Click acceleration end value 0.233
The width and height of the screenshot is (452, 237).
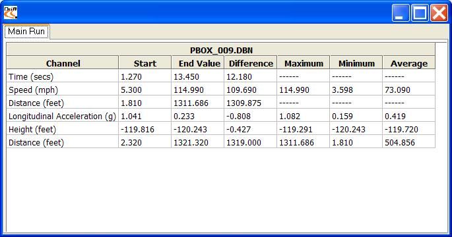click(184, 117)
